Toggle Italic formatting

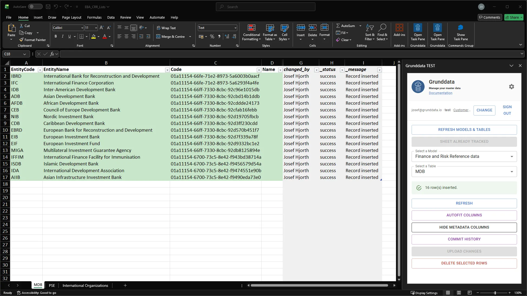(63, 36)
